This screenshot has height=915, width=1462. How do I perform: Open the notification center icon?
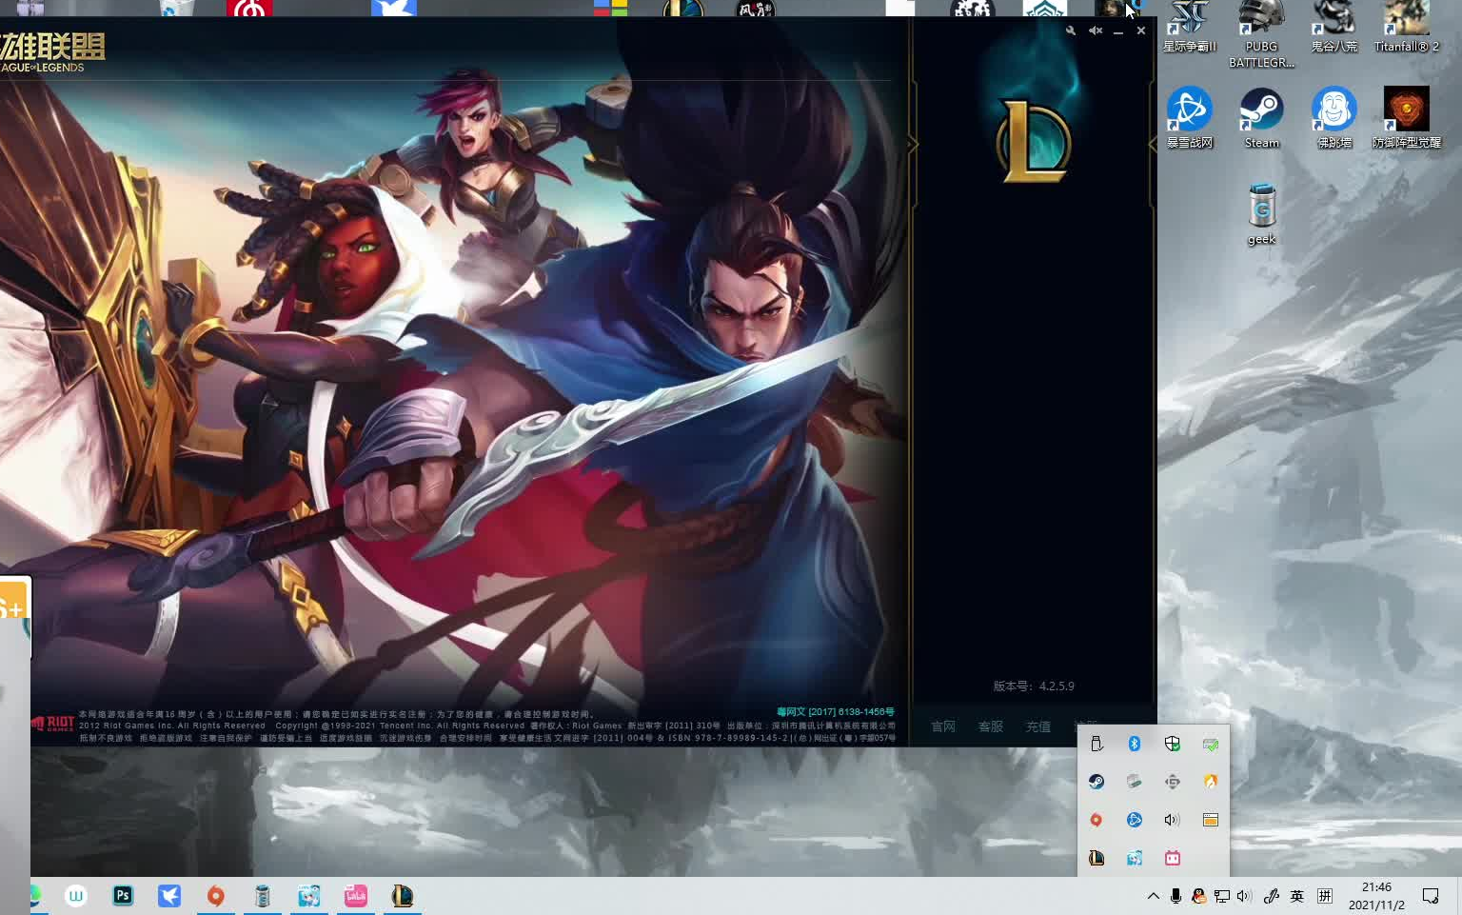pyautogui.click(x=1431, y=896)
